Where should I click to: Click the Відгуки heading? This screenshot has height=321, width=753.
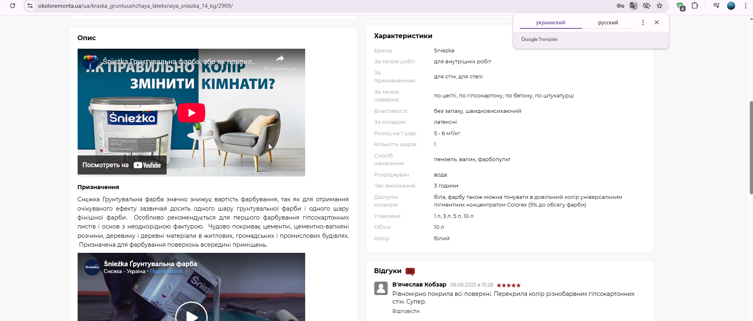[x=388, y=271]
